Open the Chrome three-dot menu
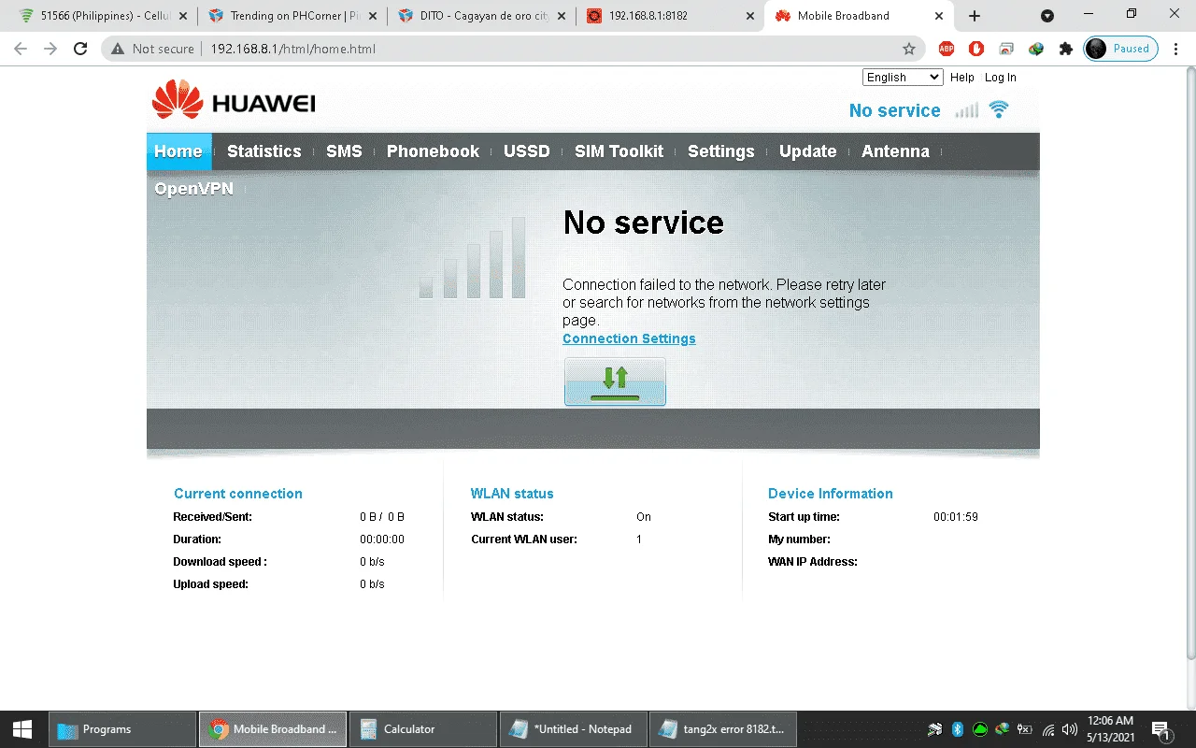 [1177, 49]
